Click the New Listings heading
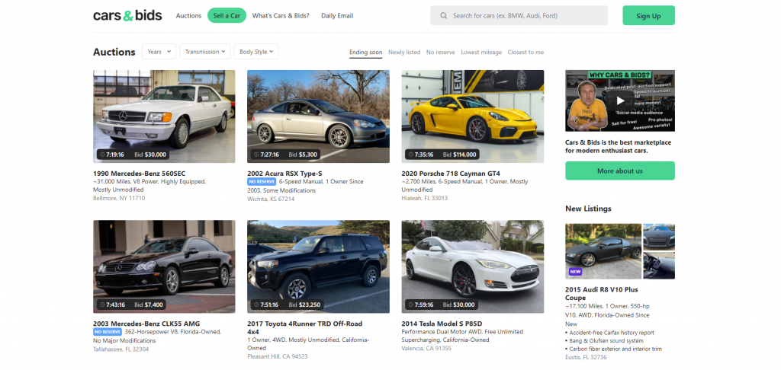 (588, 209)
